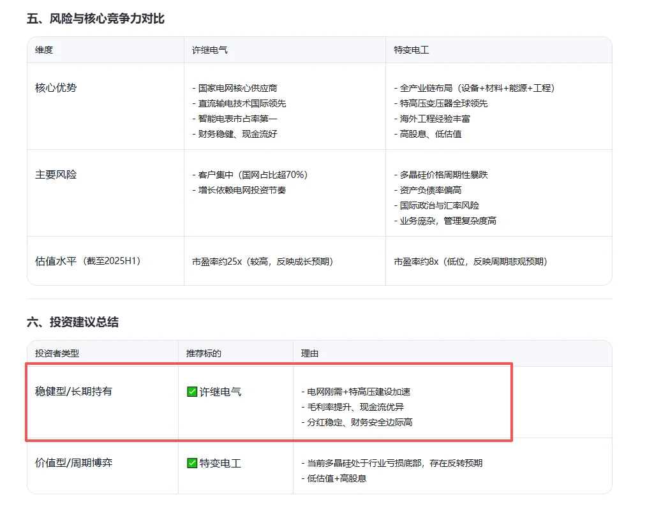647x523 pixels.
Task: Select the 许继电气 label in the recommendation column
Action: click(219, 391)
